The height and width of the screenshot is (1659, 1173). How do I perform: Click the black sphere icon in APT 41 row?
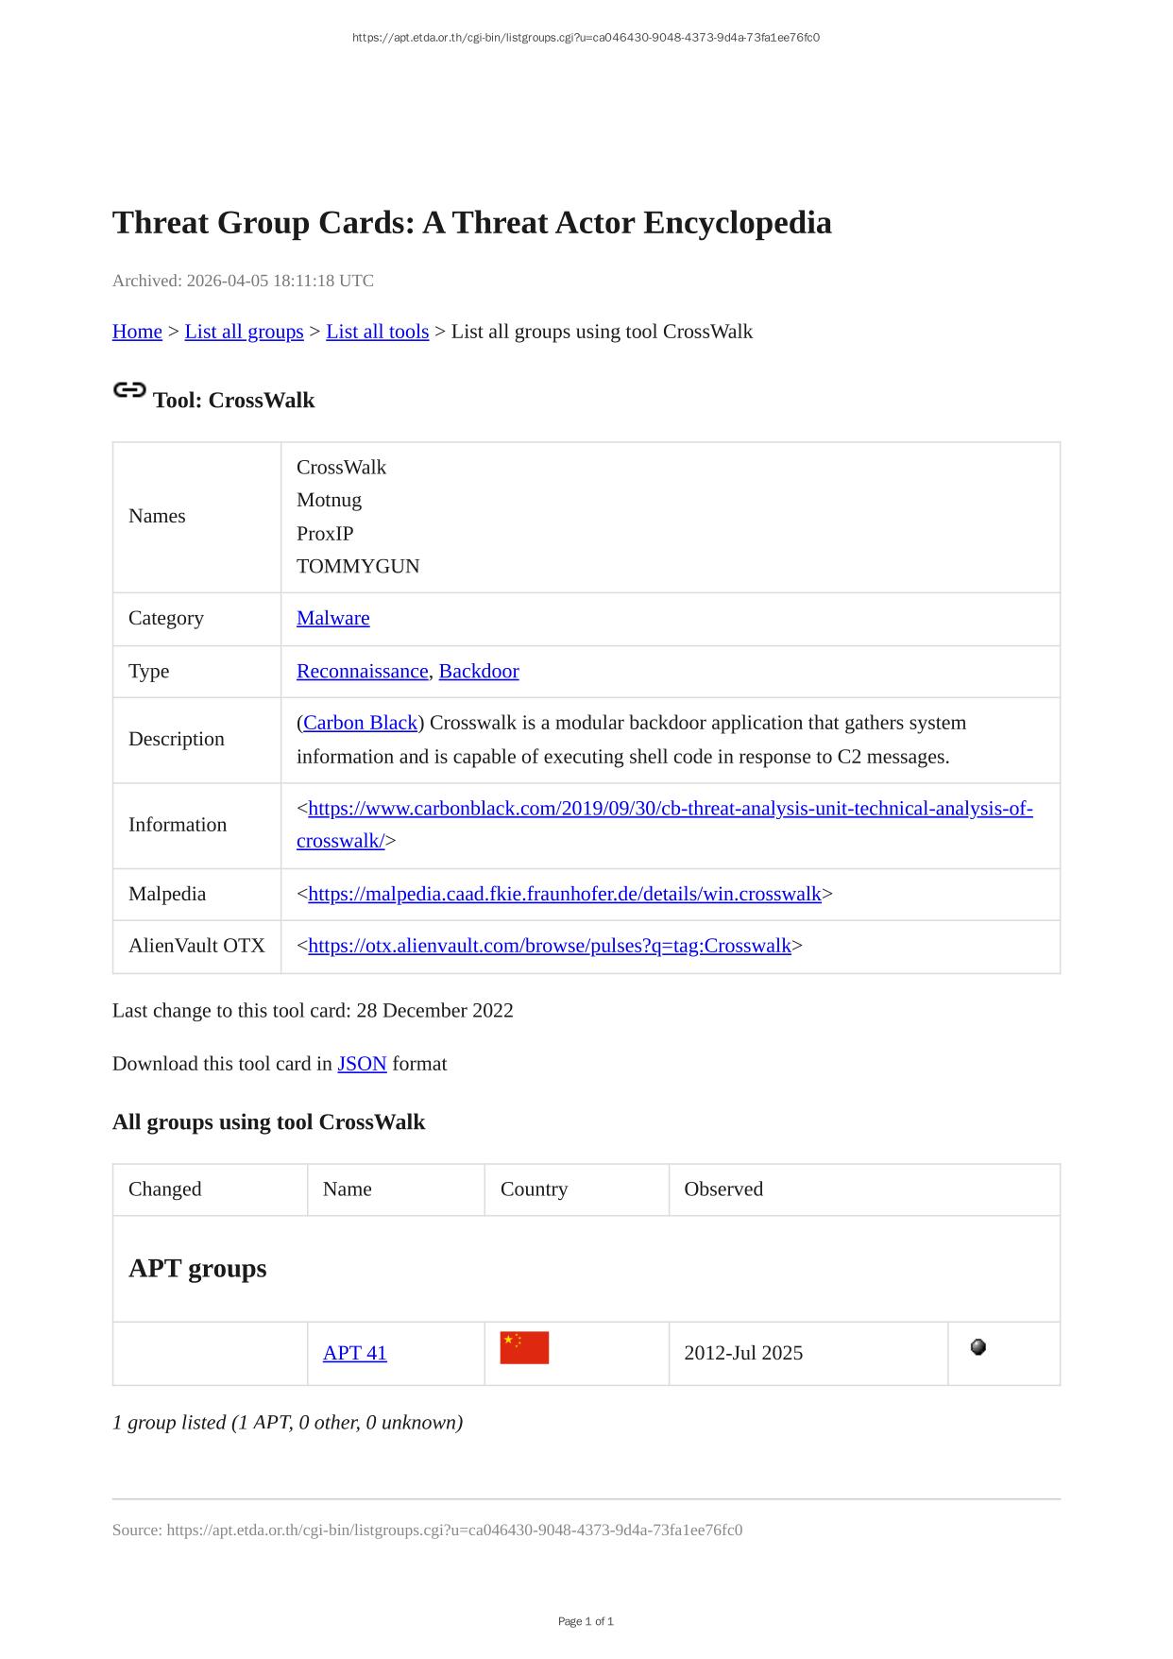[x=978, y=1347]
